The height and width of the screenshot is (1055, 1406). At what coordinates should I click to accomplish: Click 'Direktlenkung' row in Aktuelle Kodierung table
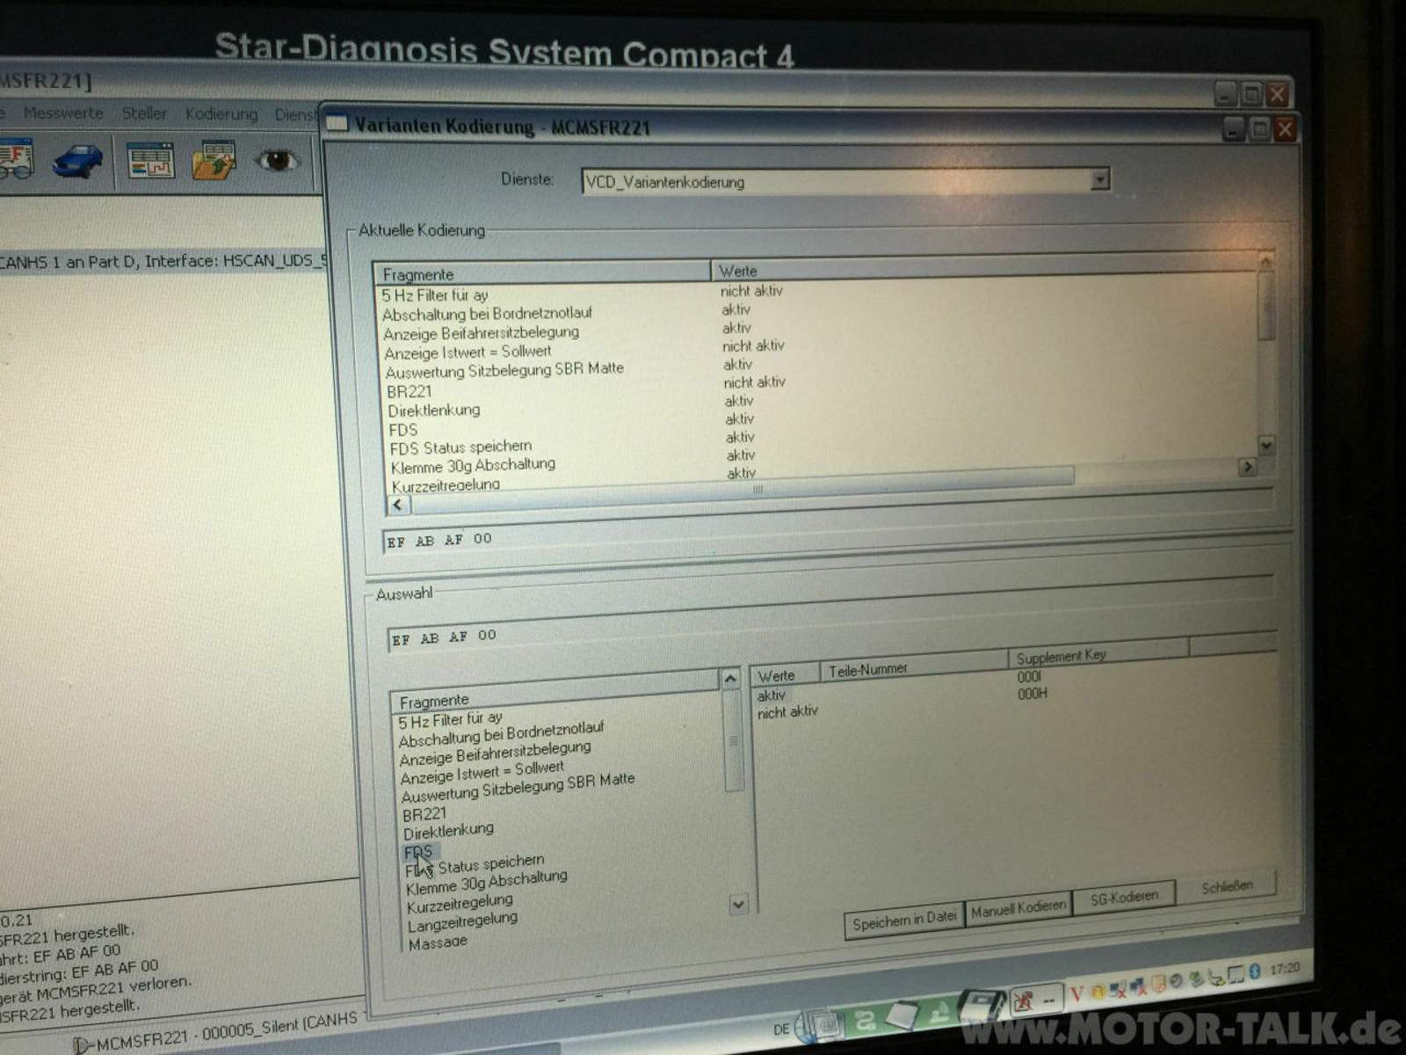[x=434, y=411]
